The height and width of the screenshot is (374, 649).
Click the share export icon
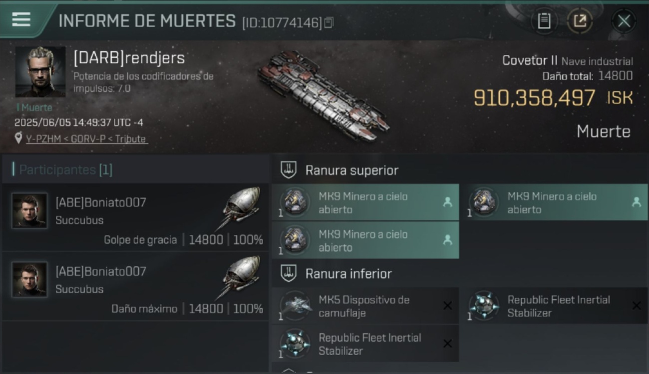tap(580, 21)
